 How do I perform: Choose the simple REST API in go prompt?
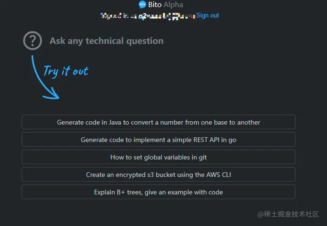click(159, 140)
